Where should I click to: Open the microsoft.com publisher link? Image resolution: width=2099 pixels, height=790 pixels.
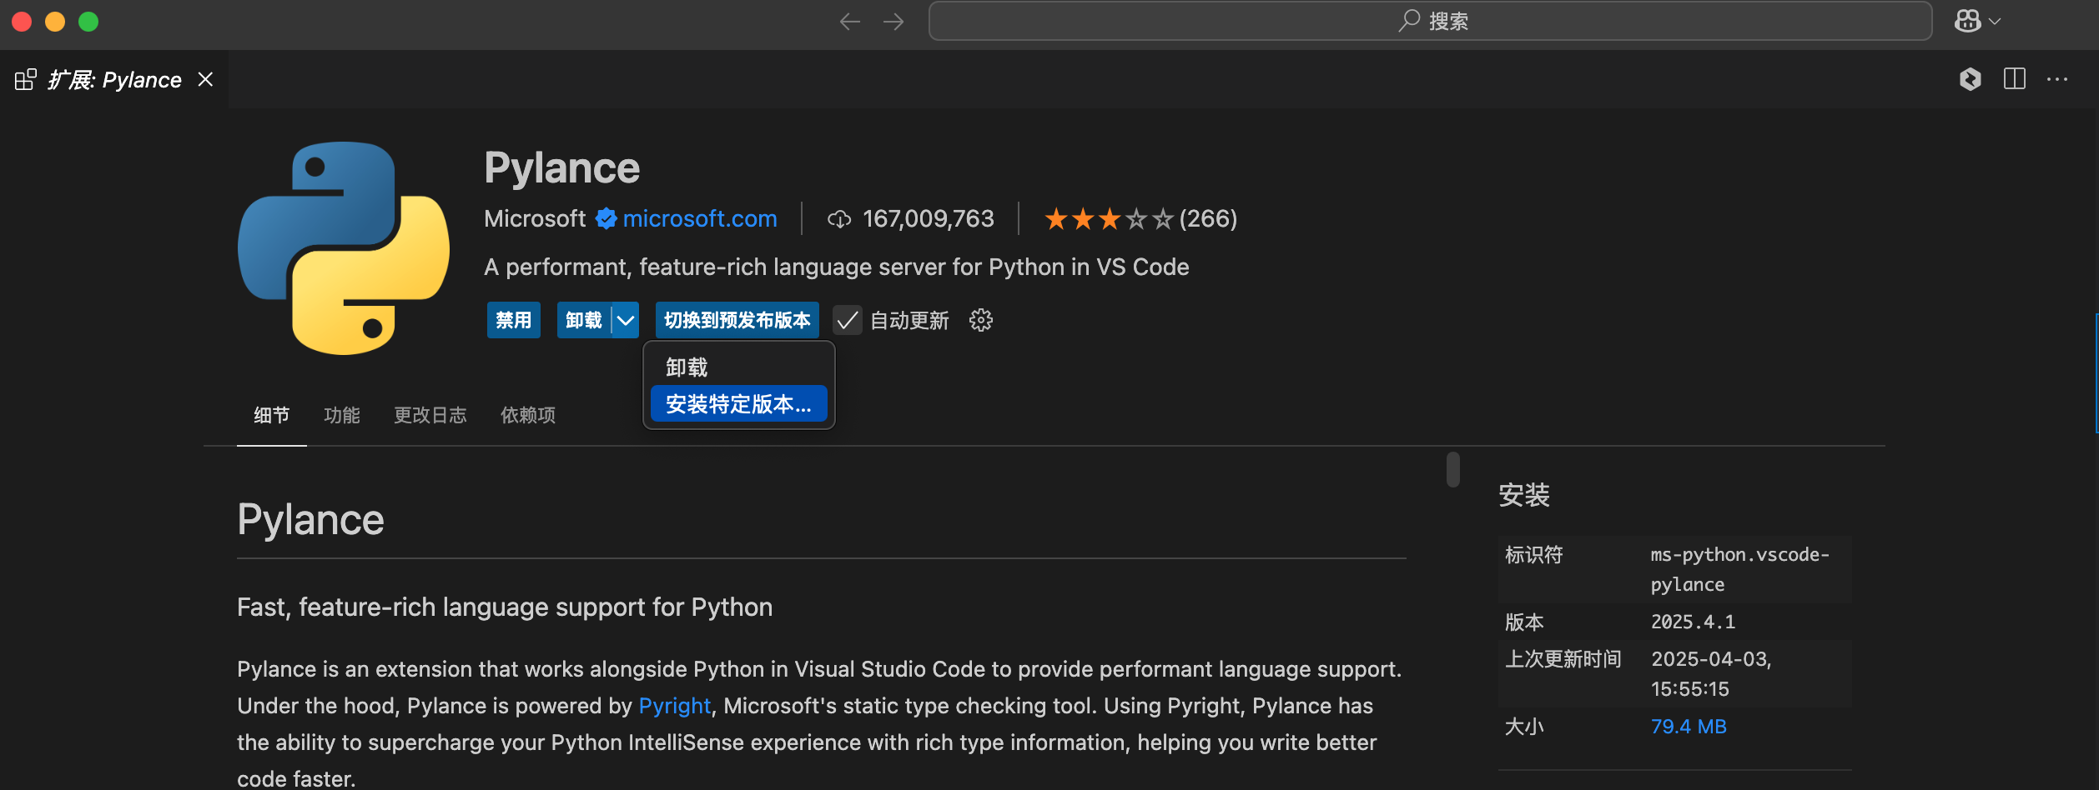699,218
